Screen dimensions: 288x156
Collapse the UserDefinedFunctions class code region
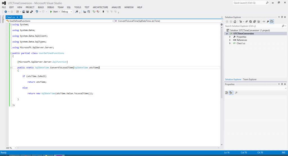(11, 53)
